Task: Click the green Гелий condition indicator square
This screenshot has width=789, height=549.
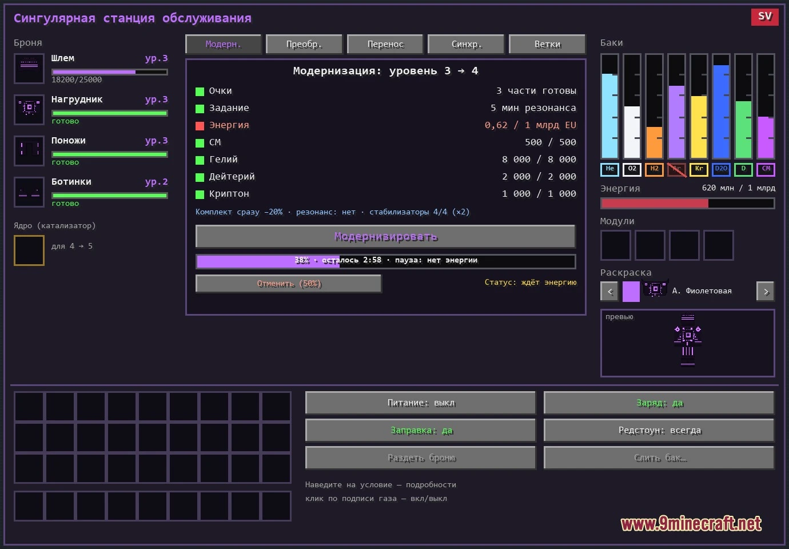Action: tap(200, 160)
